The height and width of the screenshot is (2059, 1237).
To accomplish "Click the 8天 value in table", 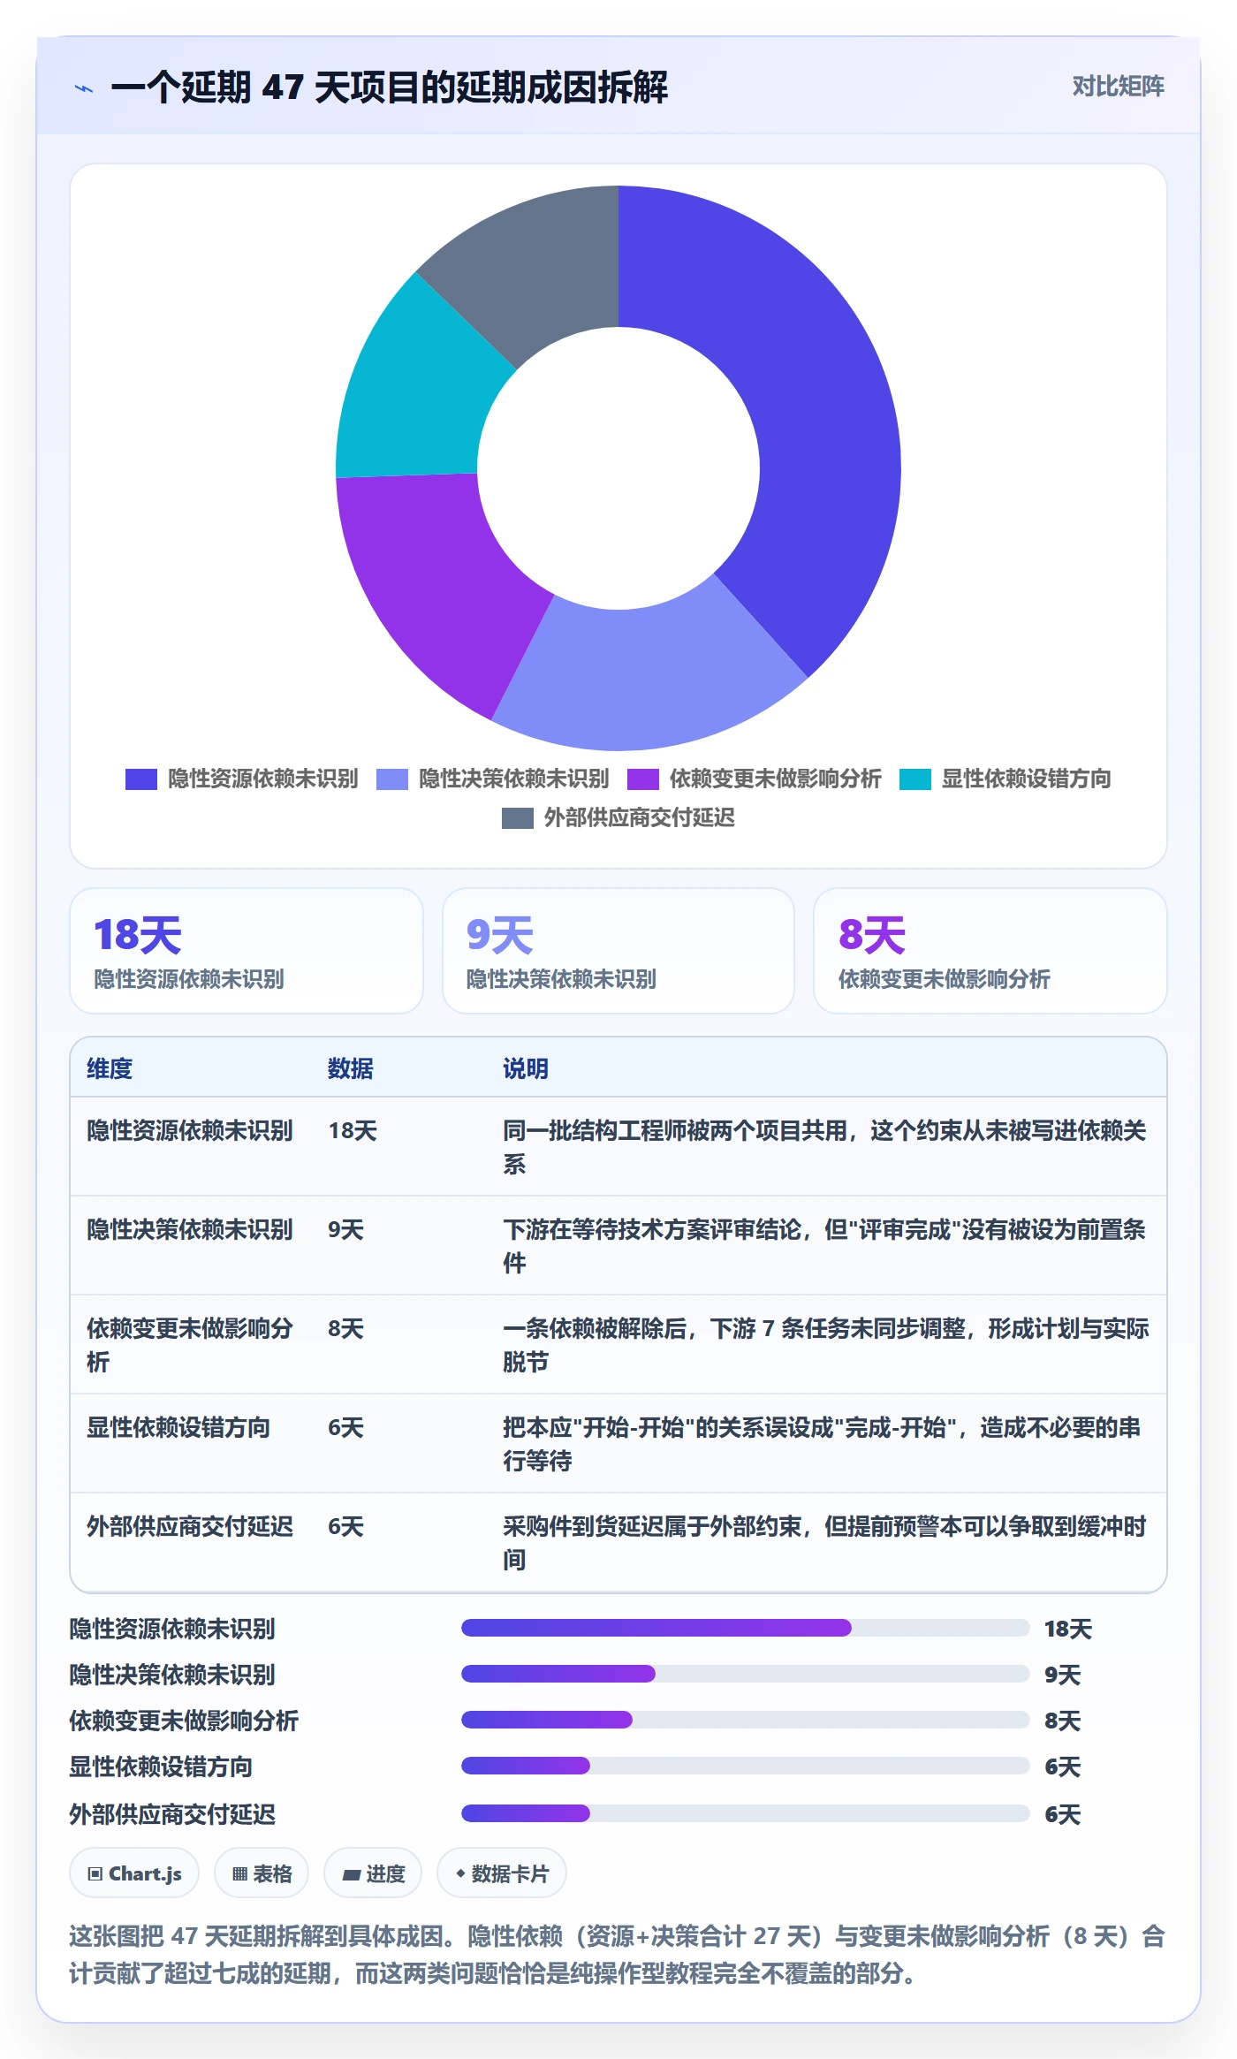I will pyautogui.click(x=346, y=1328).
